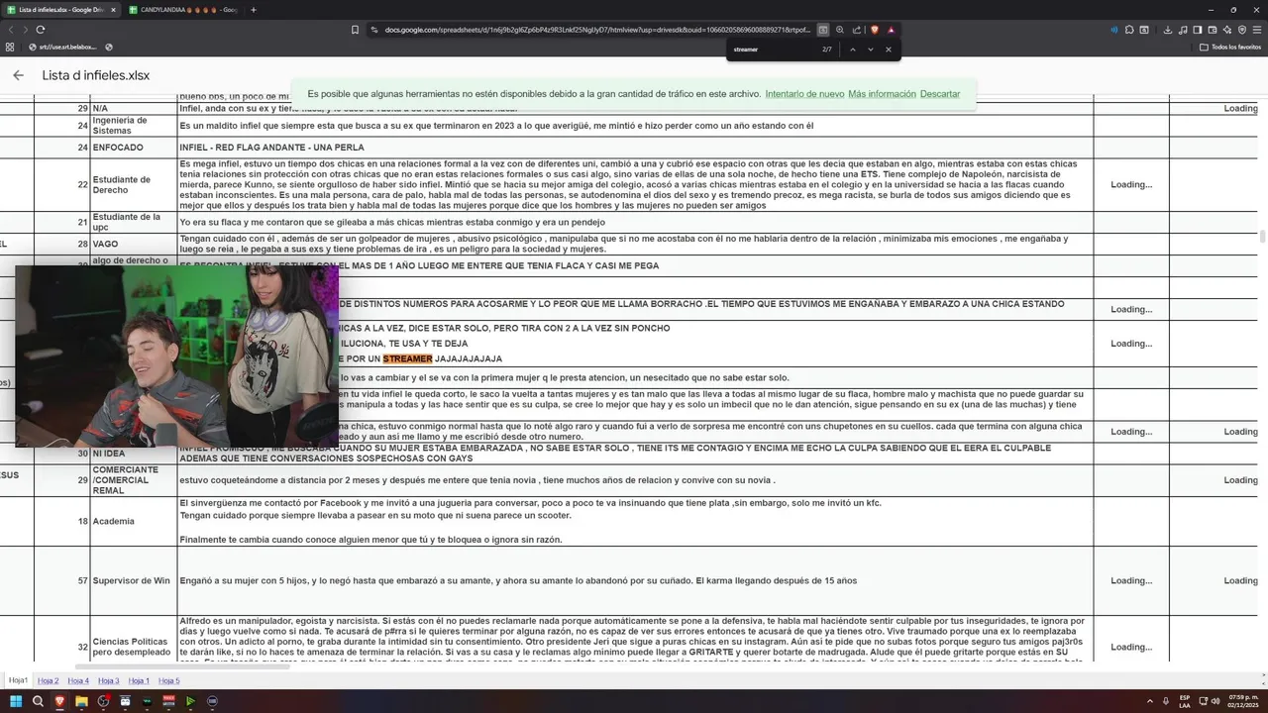Image resolution: width=1268 pixels, height=713 pixels.
Task: Open the Hoja 3 sheet
Action: point(109,681)
